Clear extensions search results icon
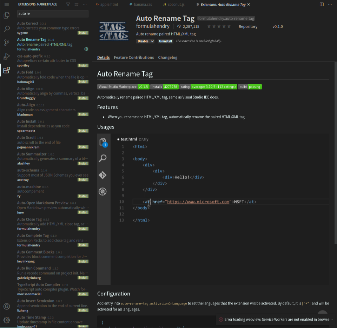 pyautogui.click(x=77, y=5)
